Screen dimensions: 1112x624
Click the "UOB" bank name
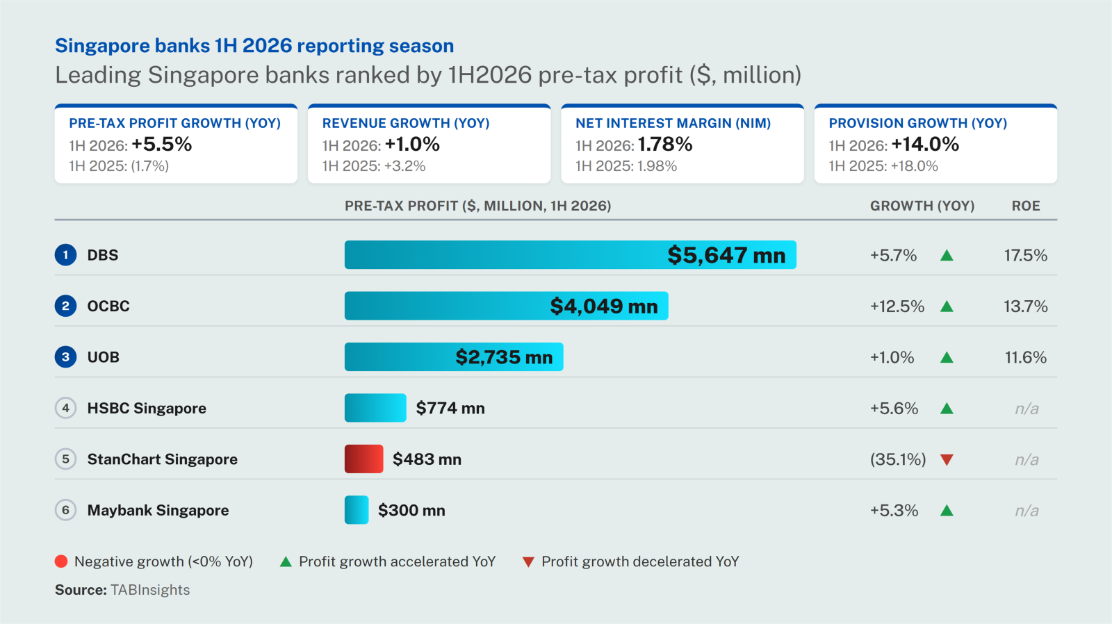click(x=104, y=357)
